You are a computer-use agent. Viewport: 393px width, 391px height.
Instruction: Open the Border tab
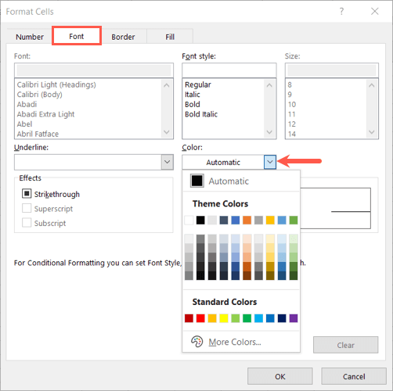click(x=123, y=37)
